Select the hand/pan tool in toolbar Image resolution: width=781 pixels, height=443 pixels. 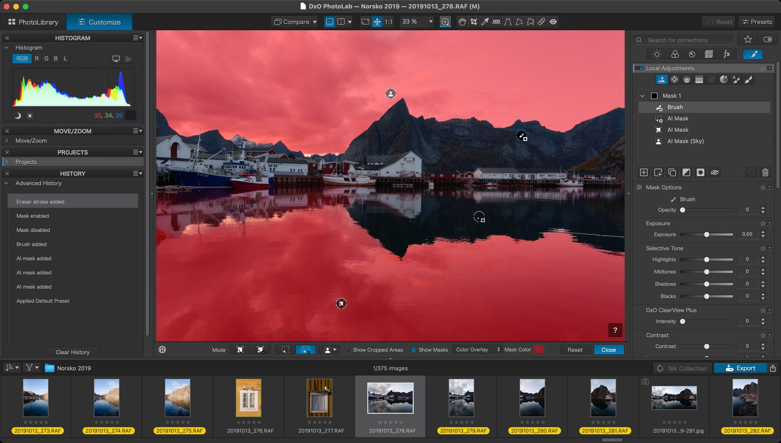pos(462,22)
